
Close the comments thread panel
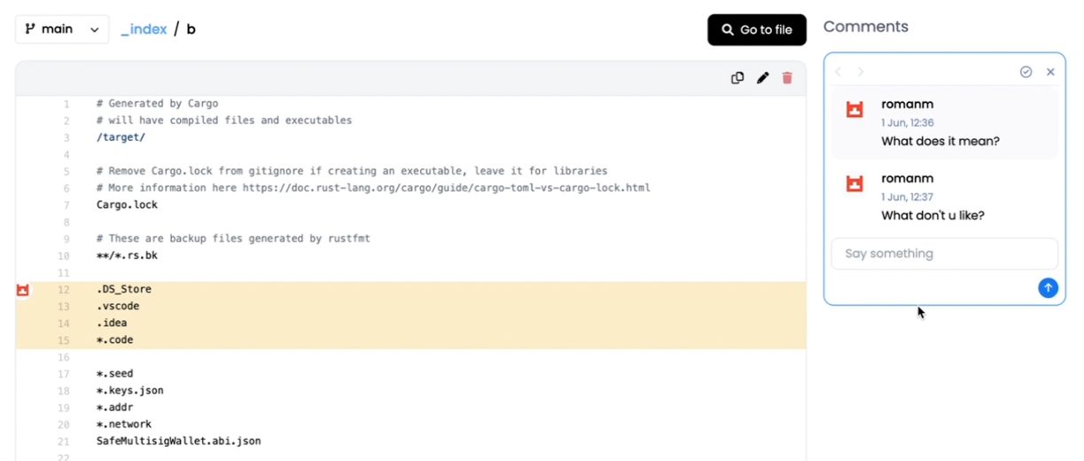1050,72
